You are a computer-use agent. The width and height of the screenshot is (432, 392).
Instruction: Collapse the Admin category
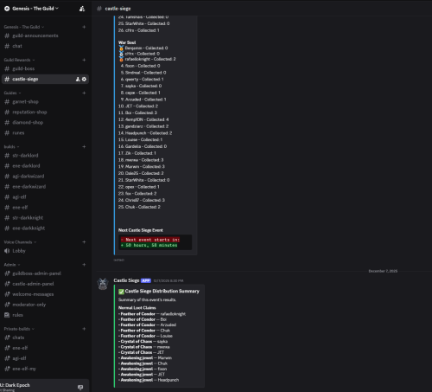(12, 265)
